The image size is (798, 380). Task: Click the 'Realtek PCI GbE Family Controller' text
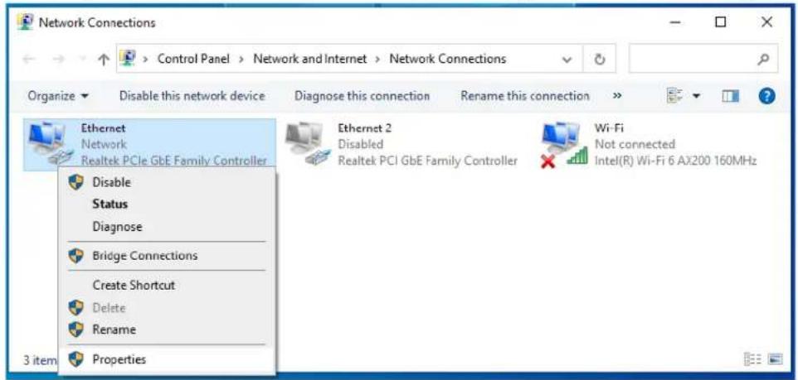click(427, 161)
